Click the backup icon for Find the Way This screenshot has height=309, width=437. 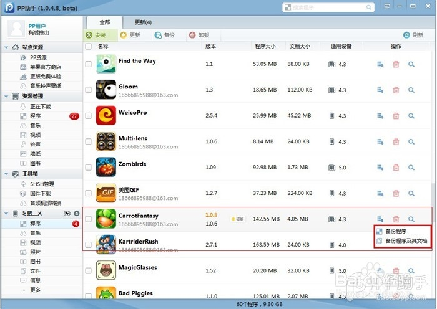[380, 64]
